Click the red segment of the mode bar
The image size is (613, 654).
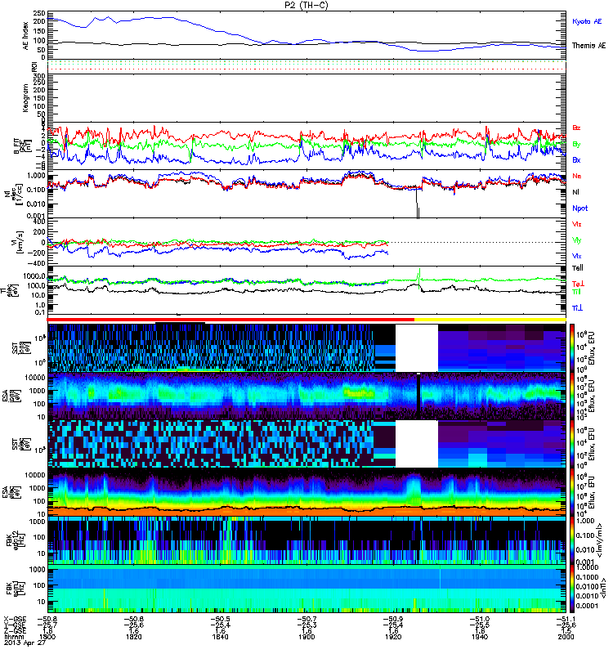click(231, 319)
